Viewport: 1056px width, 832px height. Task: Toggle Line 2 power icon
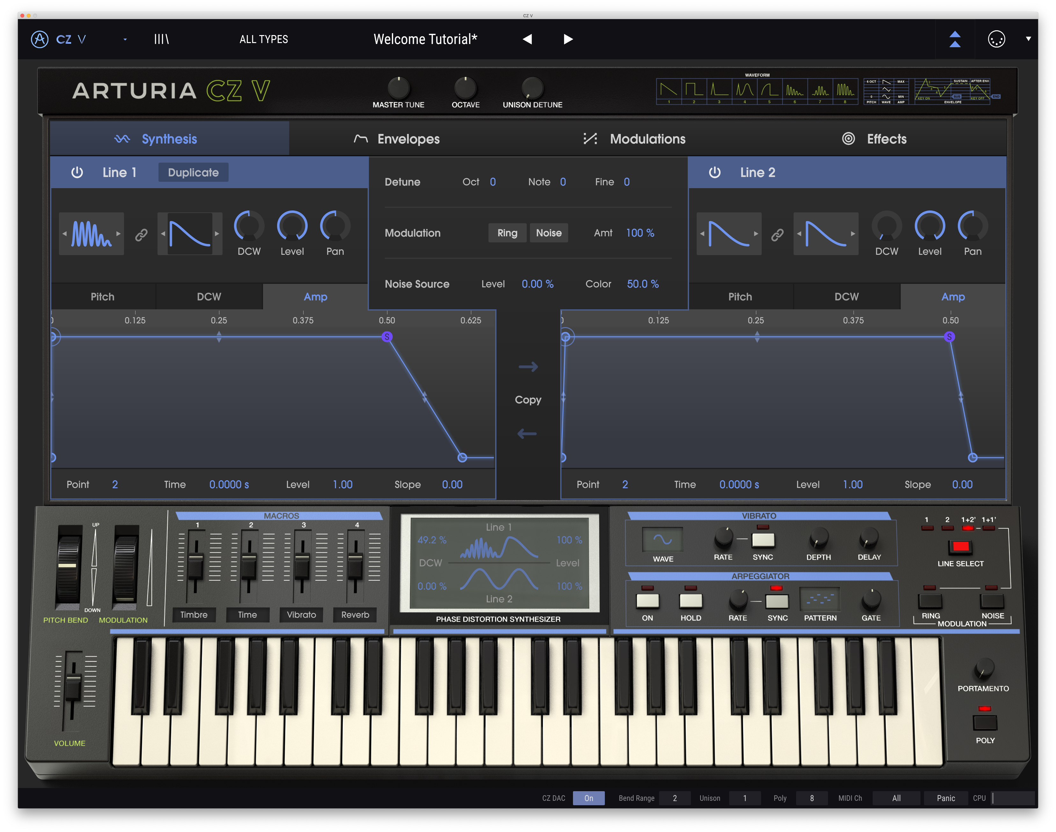click(715, 173)
